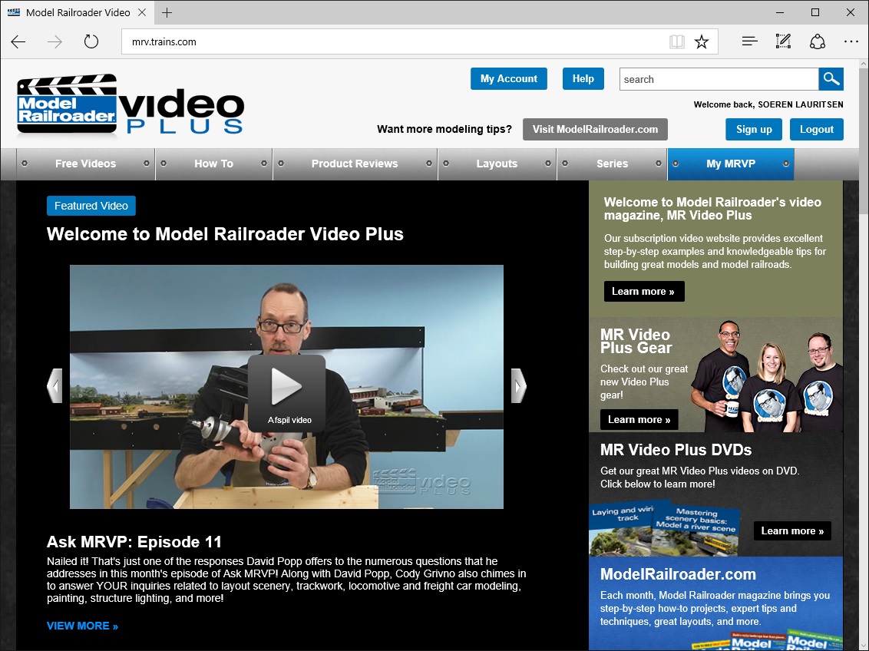The image size is (869, 651).
Task: Select the Model Railroader Video browser tab
Action: point(78,12)
